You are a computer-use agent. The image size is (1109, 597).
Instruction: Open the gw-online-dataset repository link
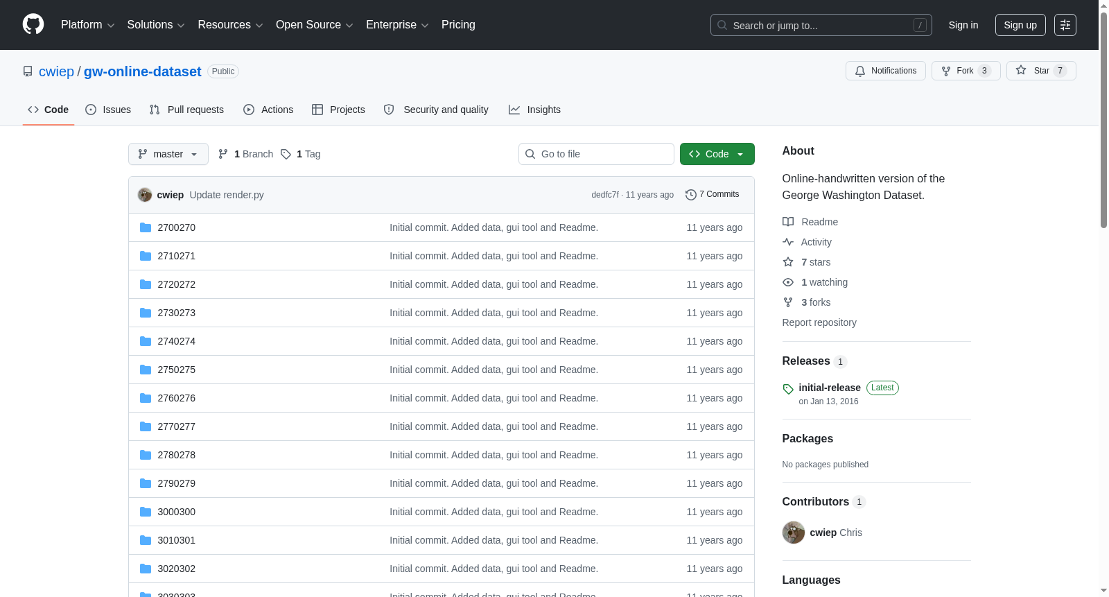143,71
